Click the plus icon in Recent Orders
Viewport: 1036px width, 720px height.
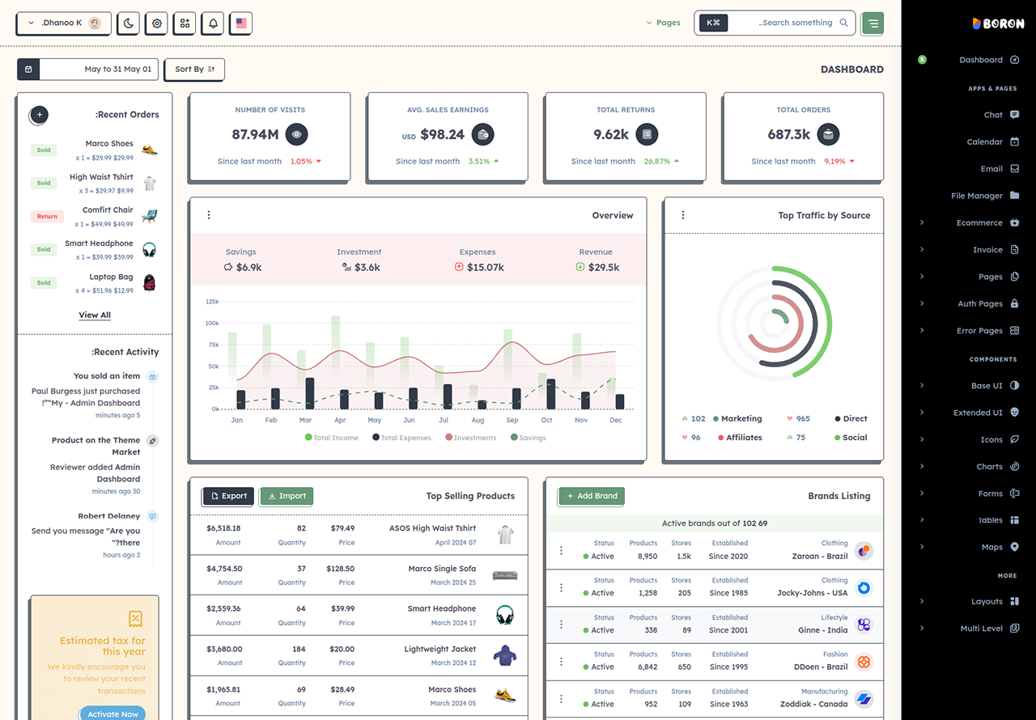coord(39,115)
